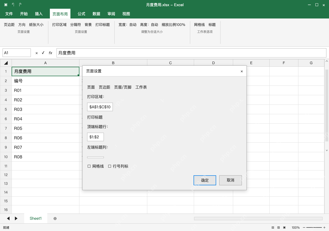Click the zoom slider in status bar
The image size is (329, 231).
pos(314,227)
